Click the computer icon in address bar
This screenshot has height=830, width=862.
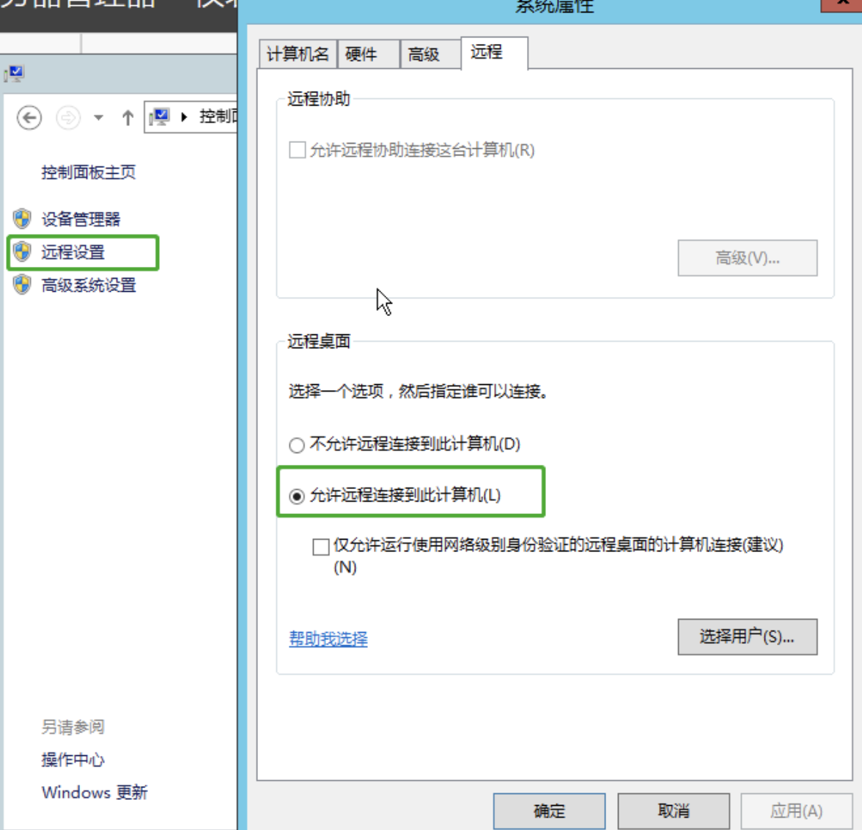click(159, 117)
